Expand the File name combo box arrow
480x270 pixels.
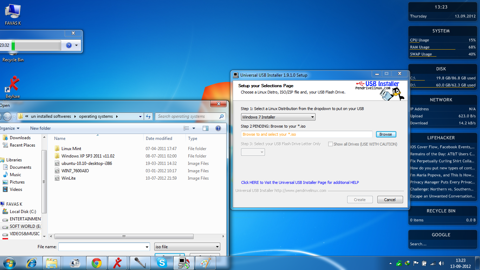[x=147, y=247]
